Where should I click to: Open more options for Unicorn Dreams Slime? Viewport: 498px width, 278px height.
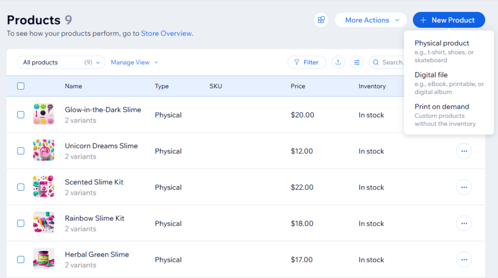(463, 151)
